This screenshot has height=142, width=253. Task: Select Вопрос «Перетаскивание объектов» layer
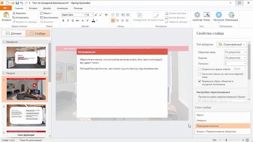[x=223, y=131]
